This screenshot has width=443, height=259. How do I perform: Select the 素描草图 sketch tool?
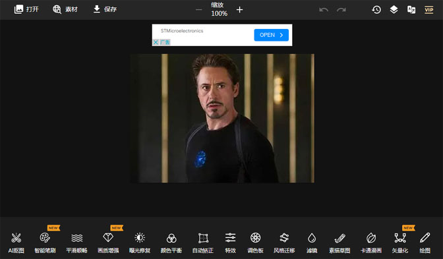pyautogui.click(x=340, y=243)
